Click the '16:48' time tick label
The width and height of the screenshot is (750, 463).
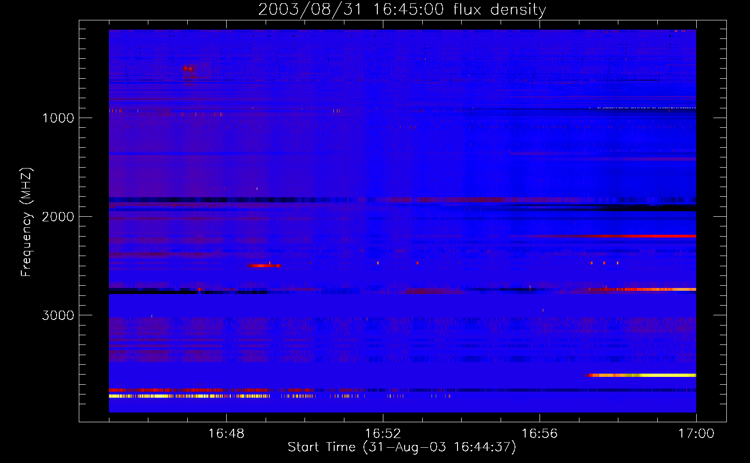pyautogui.click(x=226, y=433)
